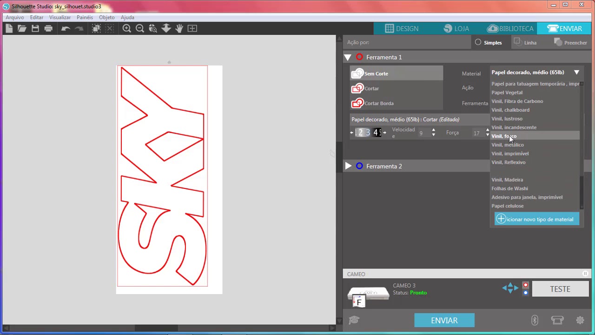Expand the Ferramenta 2 section
Screen dimensions: 595x335
[348, 166]
